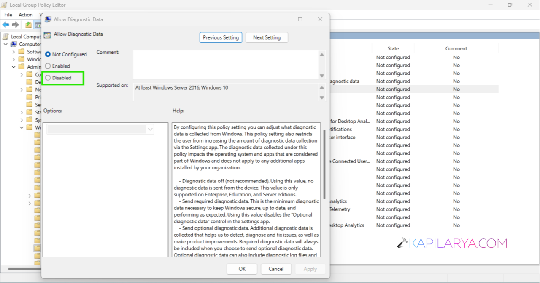
Task: Select the Enabled radio button
Action: (48, 66)
